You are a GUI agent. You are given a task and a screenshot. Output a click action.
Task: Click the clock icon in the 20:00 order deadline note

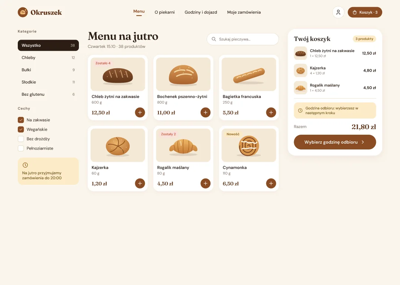25,165
